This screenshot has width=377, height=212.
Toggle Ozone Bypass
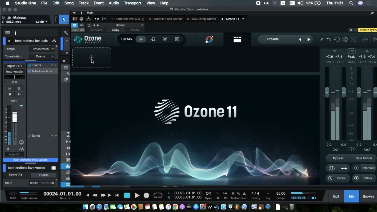[338, 158]
